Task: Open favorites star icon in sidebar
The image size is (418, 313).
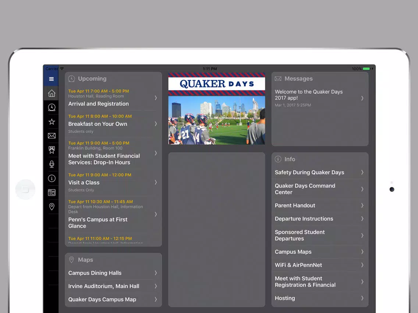Action: click(52, 122)
